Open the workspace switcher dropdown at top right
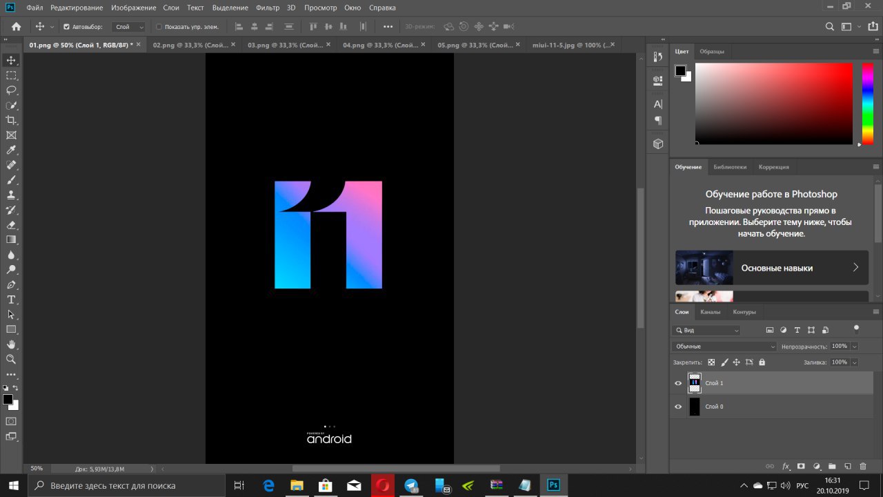Screen dimensions: 883x497 [x=850, y=26]
